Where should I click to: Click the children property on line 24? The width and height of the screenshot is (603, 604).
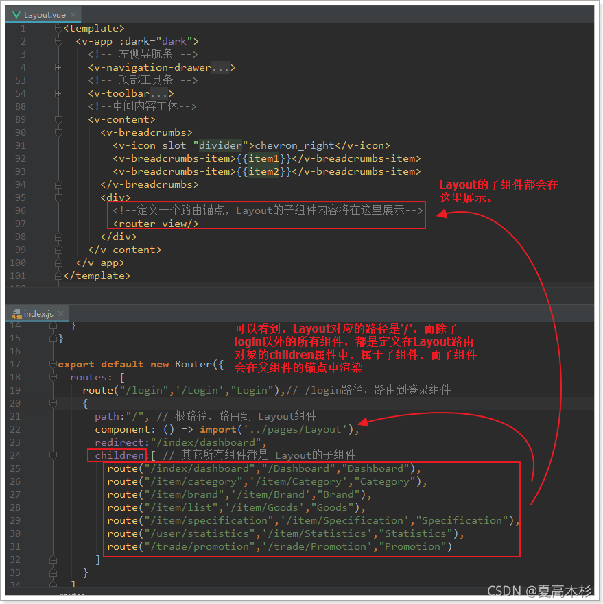[119, 455]
